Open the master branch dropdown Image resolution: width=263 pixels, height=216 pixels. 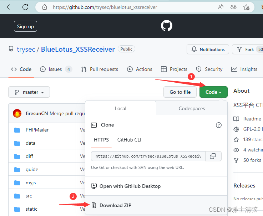(29, 92)
